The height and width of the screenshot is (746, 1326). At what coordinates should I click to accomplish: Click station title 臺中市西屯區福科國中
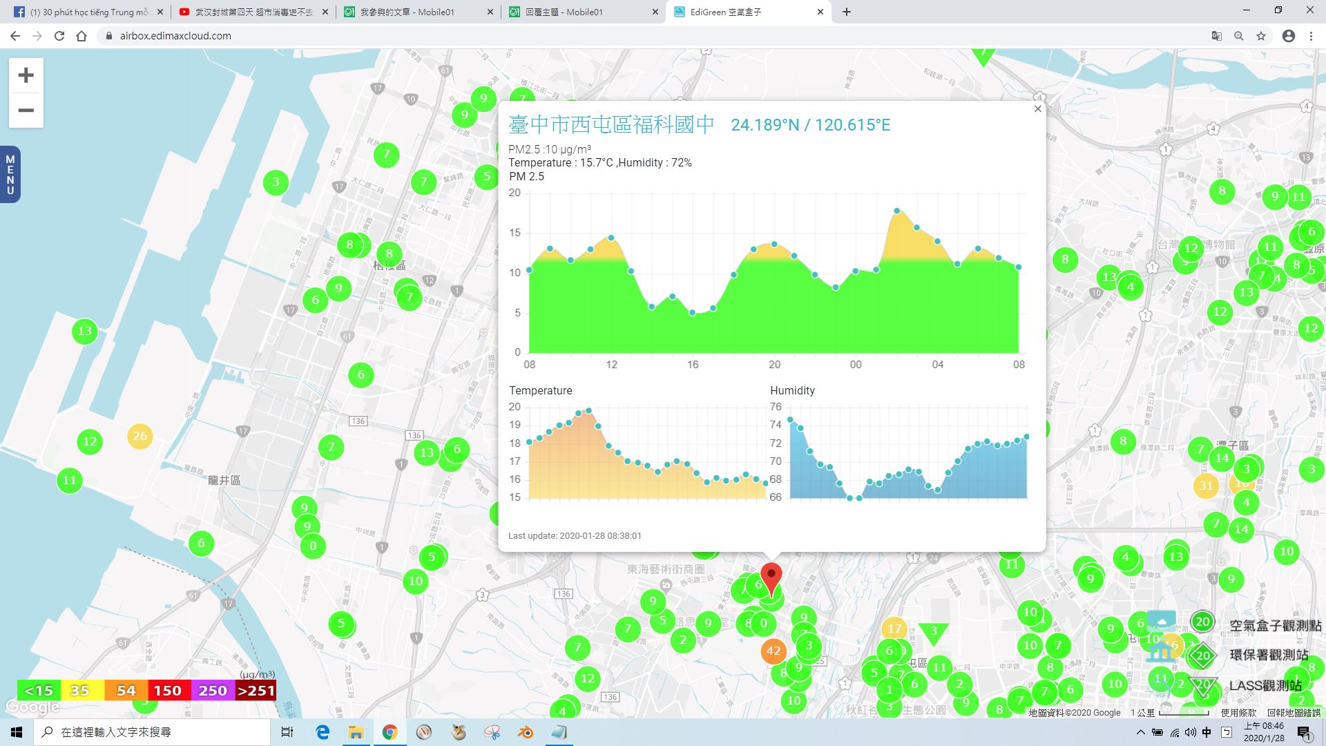612,124
